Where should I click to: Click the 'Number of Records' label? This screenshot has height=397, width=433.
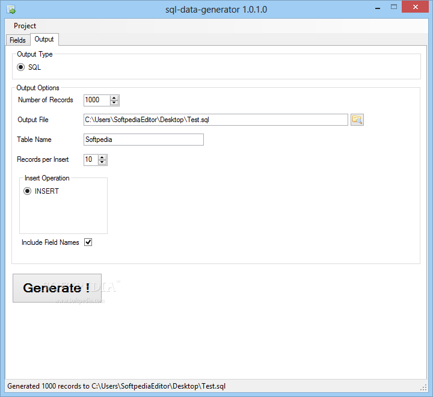tap(46, 100)
